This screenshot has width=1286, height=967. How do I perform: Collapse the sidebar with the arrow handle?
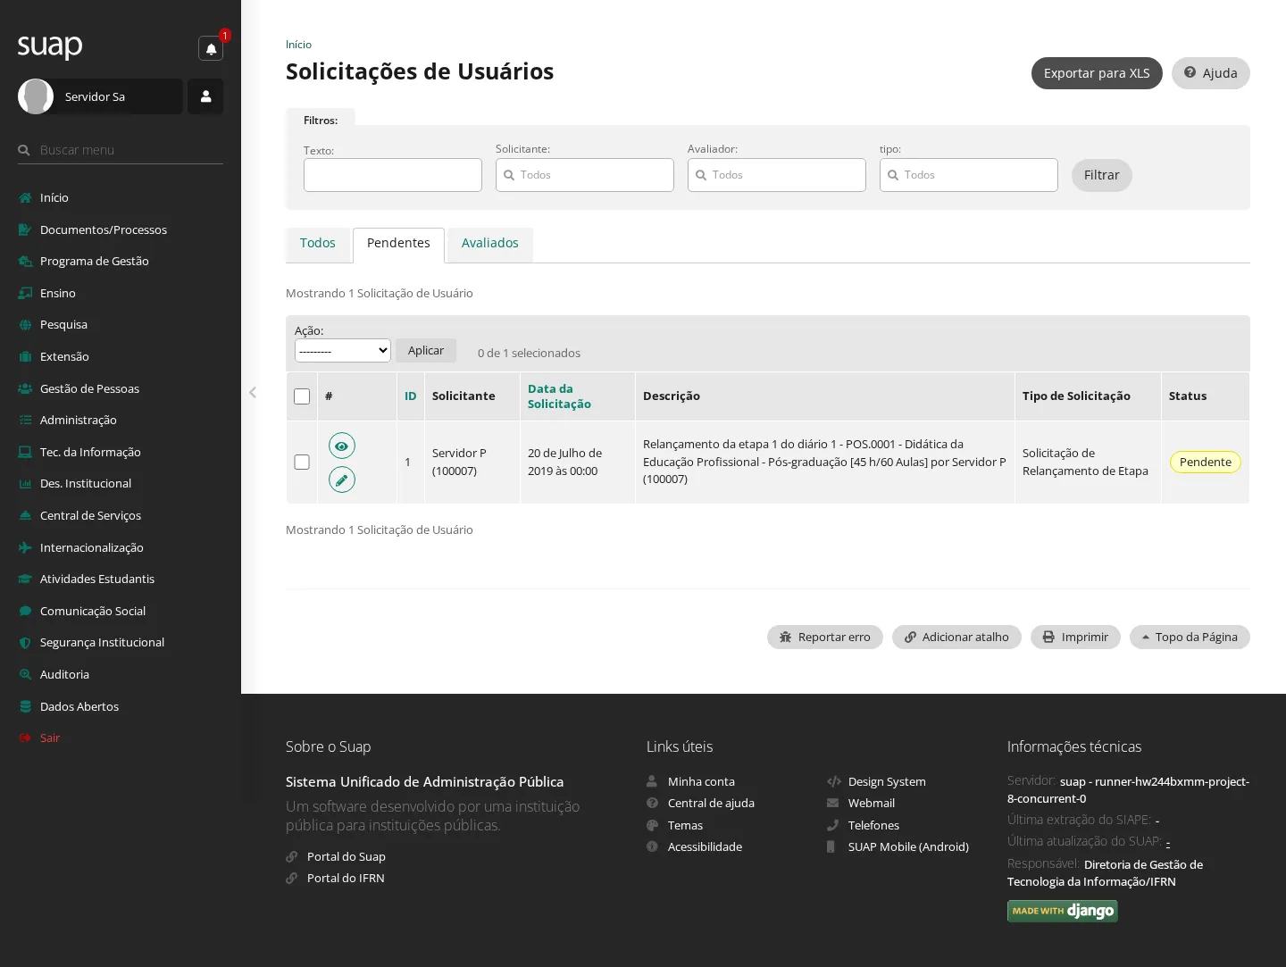[x=253, y=392]
